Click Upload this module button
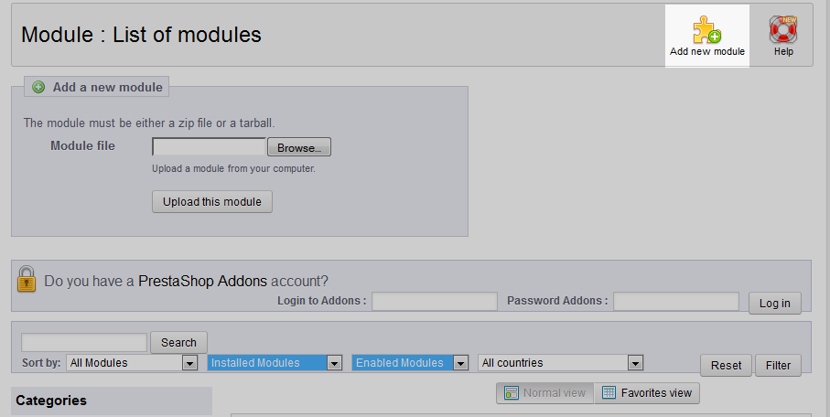Screen dimensions: 830x417 click(x=212, y=201)
